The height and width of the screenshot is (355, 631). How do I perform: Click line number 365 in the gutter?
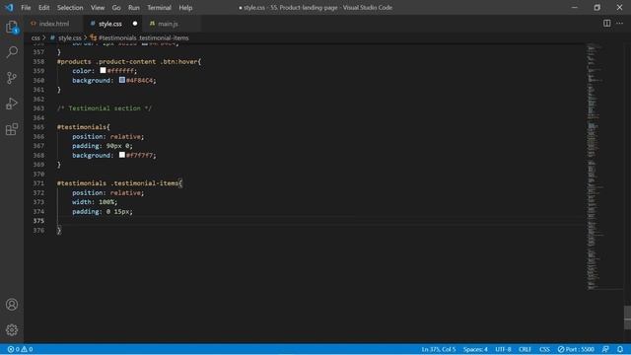pos(38,127)
